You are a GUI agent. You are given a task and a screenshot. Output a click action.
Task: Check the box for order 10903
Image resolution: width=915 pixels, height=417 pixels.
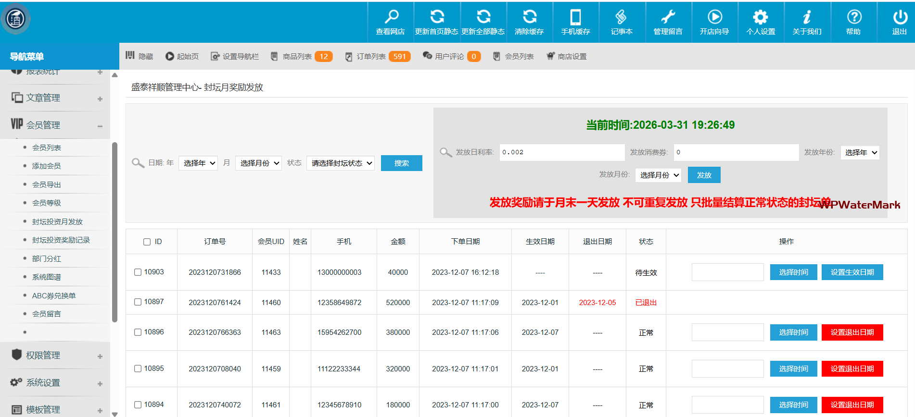pyautogui.click(x=138, y=272)
